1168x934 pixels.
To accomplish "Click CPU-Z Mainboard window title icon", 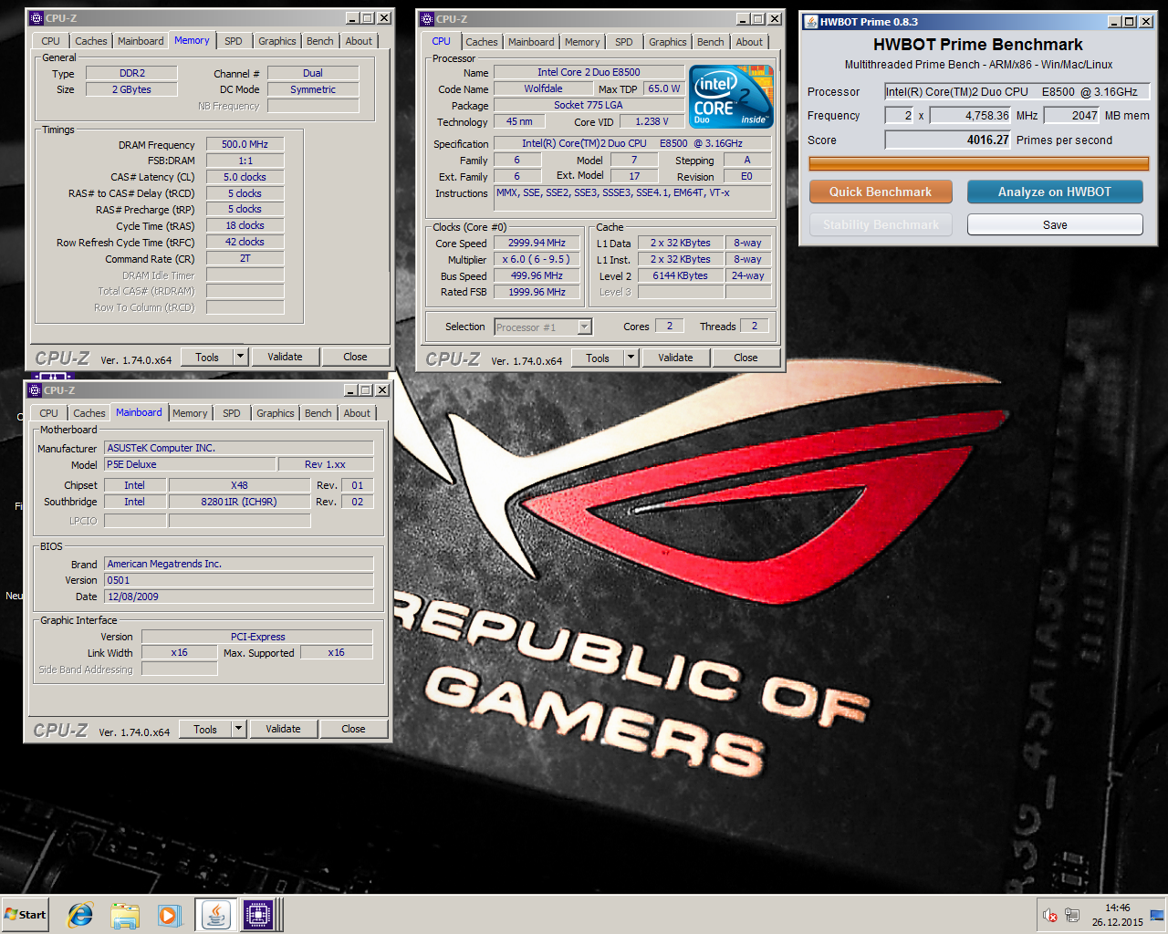I will (36, 390).
